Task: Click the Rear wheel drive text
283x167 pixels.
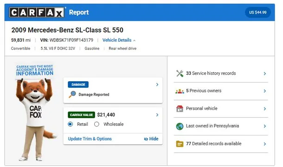Action: pyautogui.click(x=122, y=48)
